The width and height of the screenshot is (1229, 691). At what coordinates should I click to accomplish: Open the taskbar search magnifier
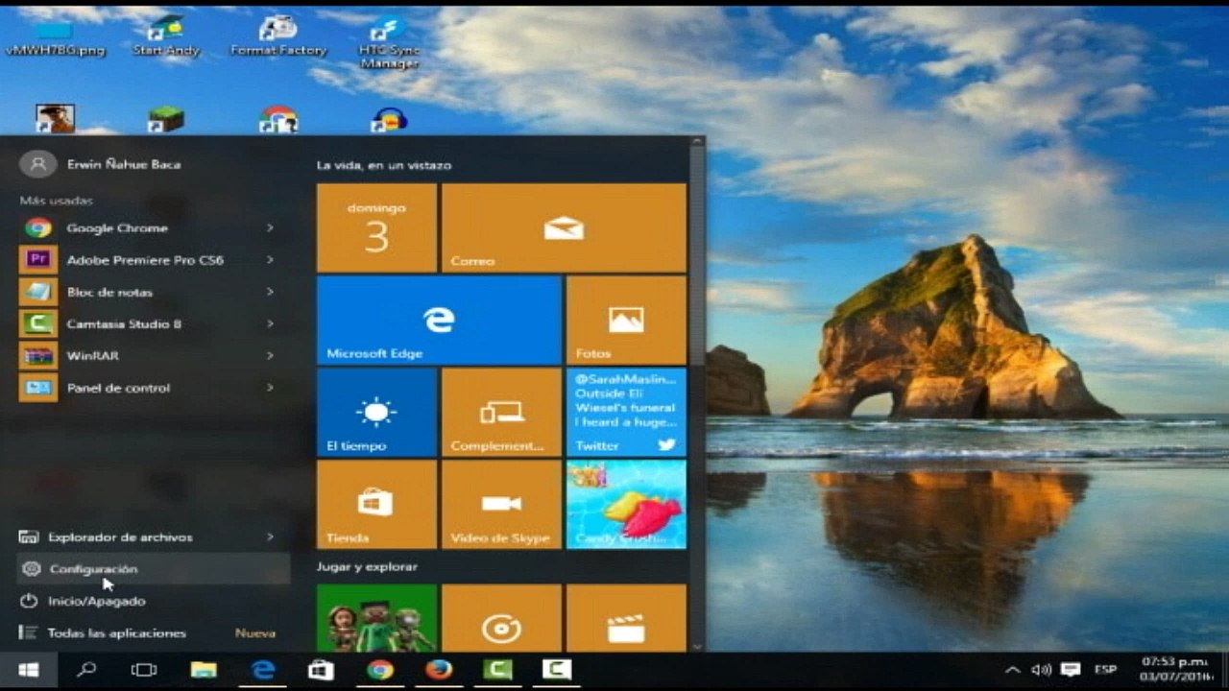coord(86,670)
